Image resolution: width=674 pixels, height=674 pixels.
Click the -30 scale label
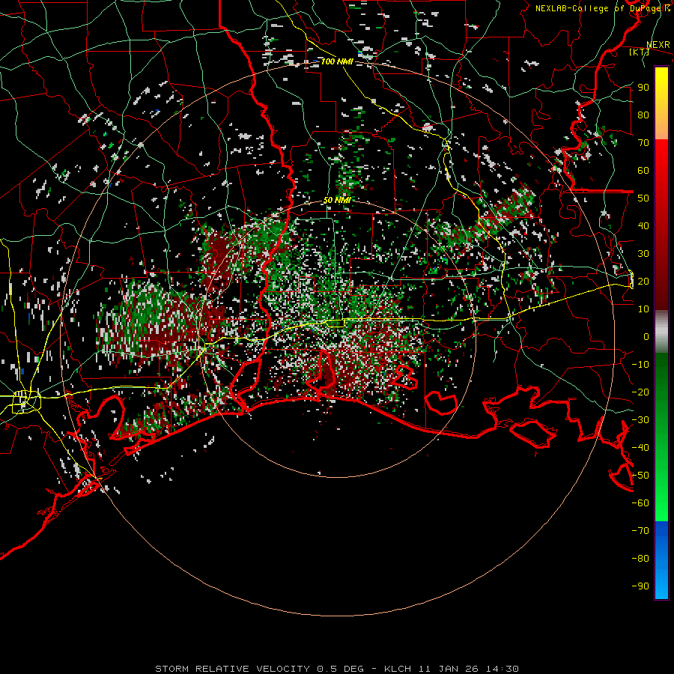[x=640, y=420]
